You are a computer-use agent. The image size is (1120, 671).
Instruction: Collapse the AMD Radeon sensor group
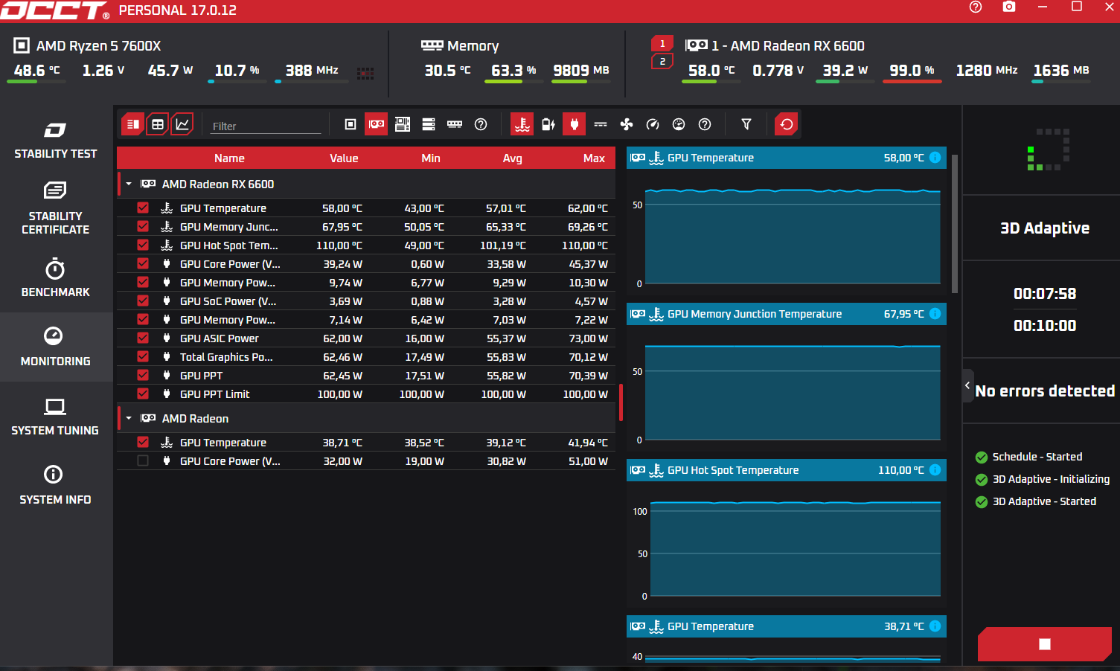click(x=129, y=418)
